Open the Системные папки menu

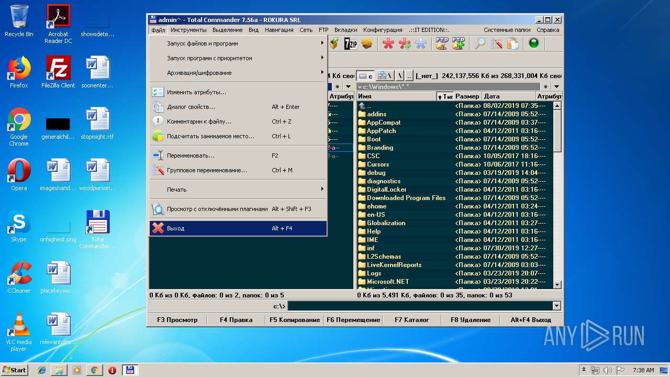pos(507,30)
